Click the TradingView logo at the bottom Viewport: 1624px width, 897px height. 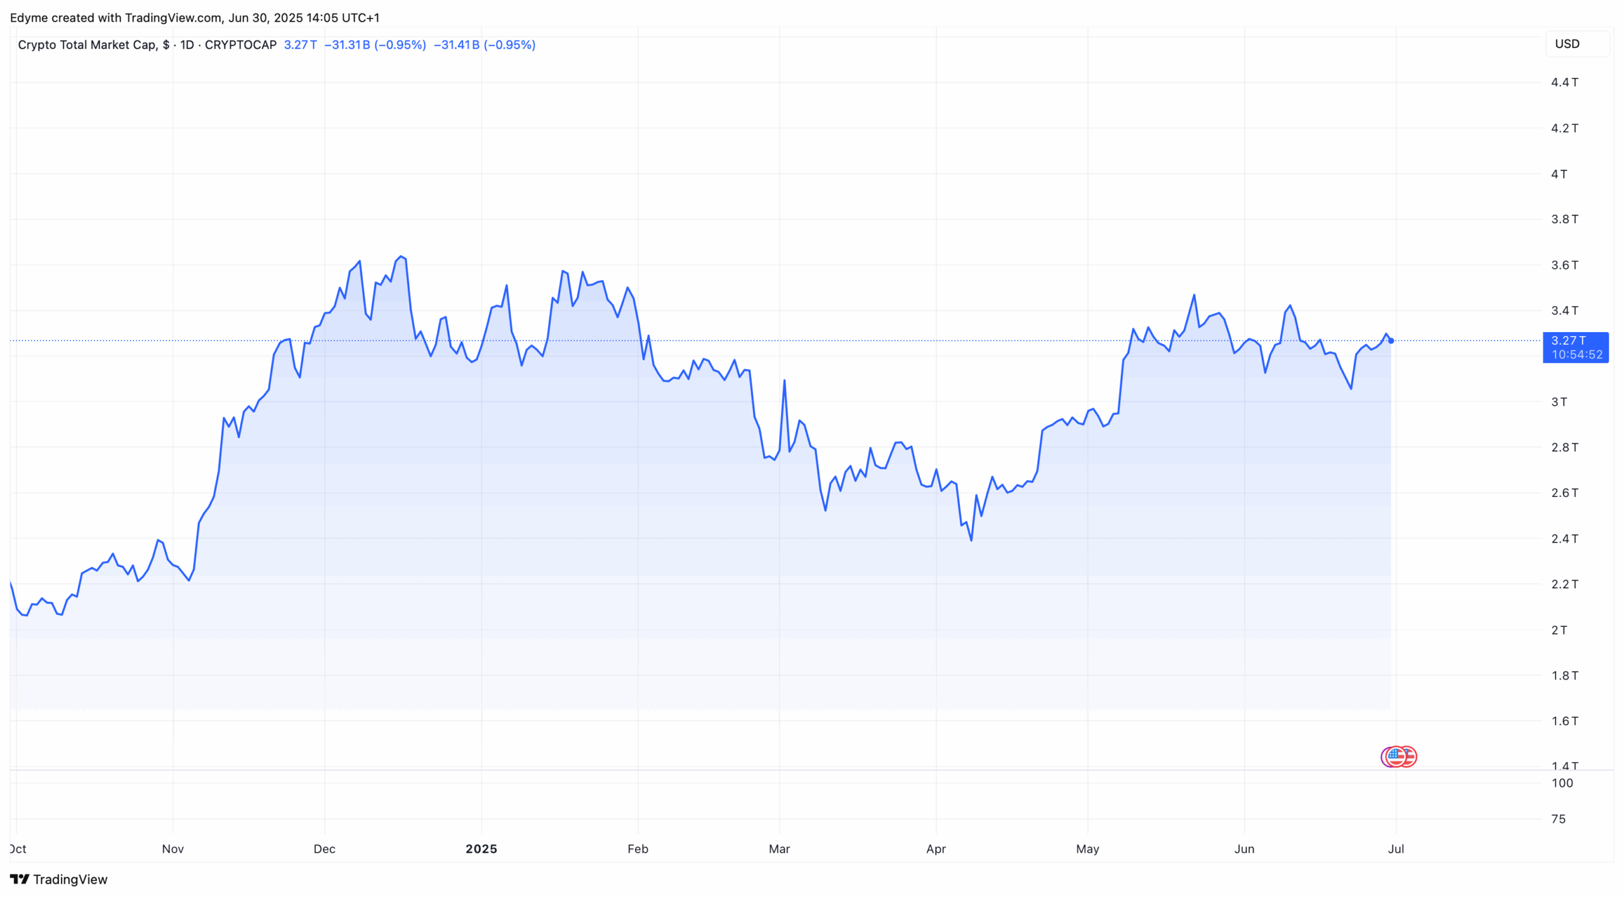click(x=58, y=879)
